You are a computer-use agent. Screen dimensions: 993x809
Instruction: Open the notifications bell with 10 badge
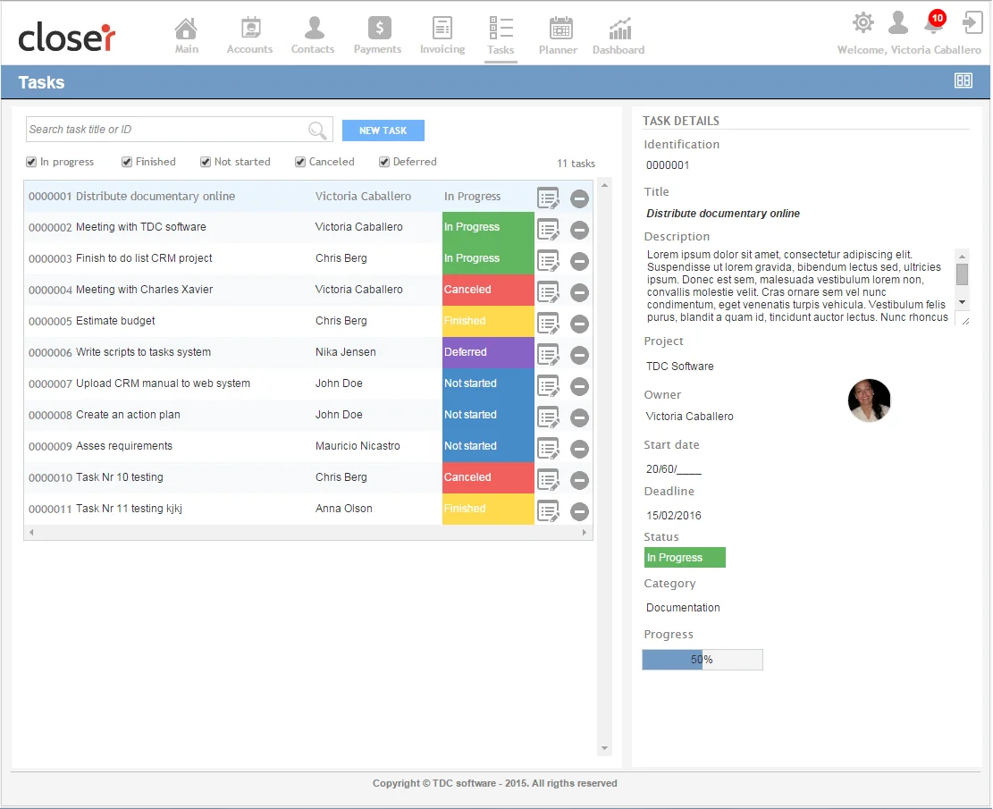coord(934,23)
